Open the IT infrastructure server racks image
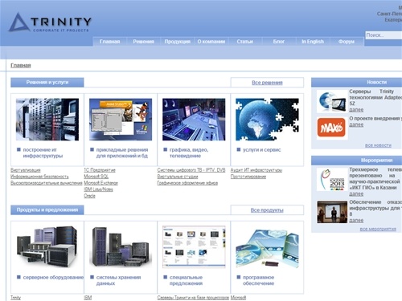The width and height of the screenshot is (402, 301). [x=47, y=120]
